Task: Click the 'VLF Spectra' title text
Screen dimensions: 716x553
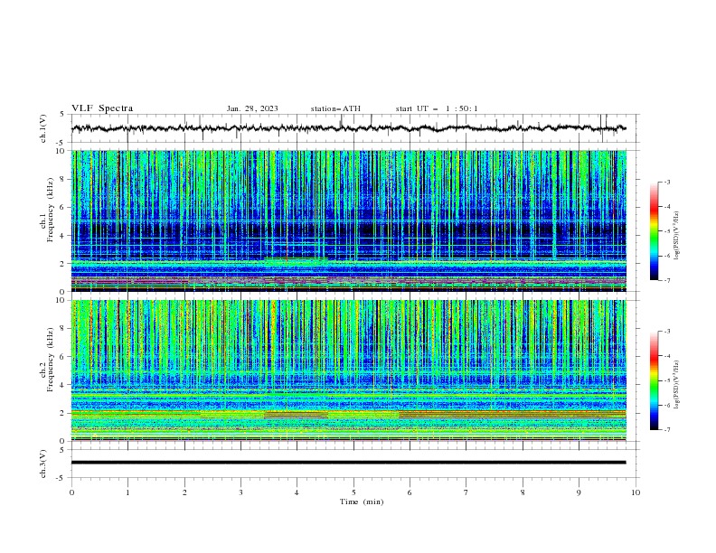Action: (x=102, y=108)
